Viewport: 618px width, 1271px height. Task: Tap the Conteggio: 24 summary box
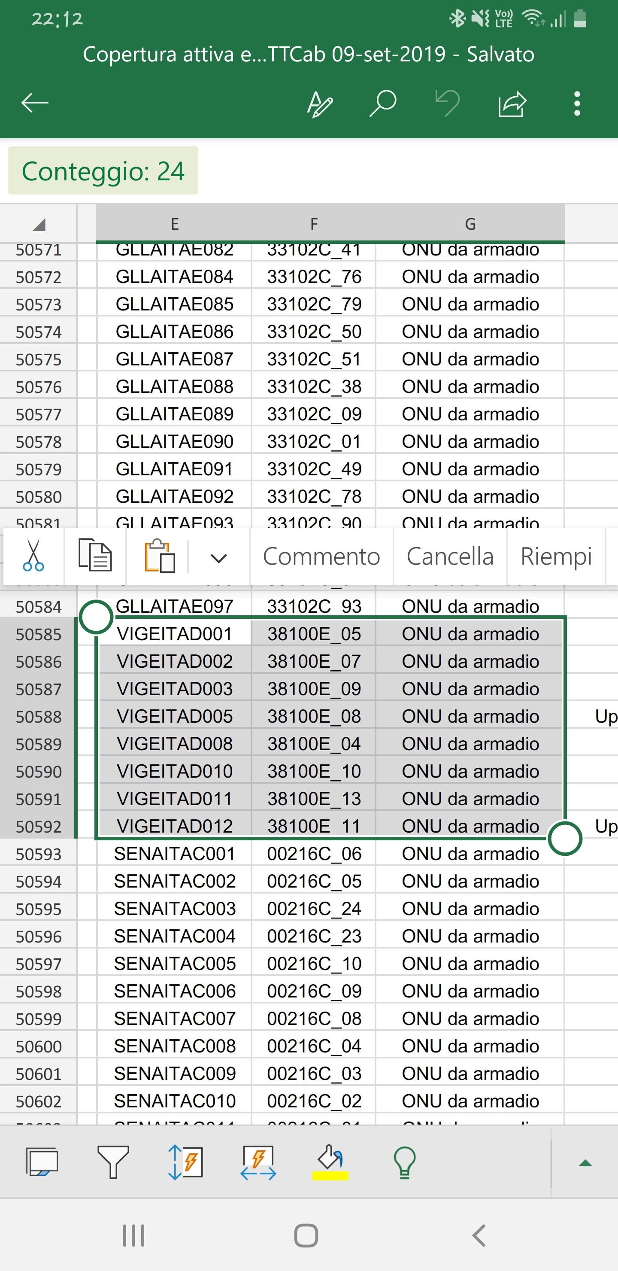(103, 171)
